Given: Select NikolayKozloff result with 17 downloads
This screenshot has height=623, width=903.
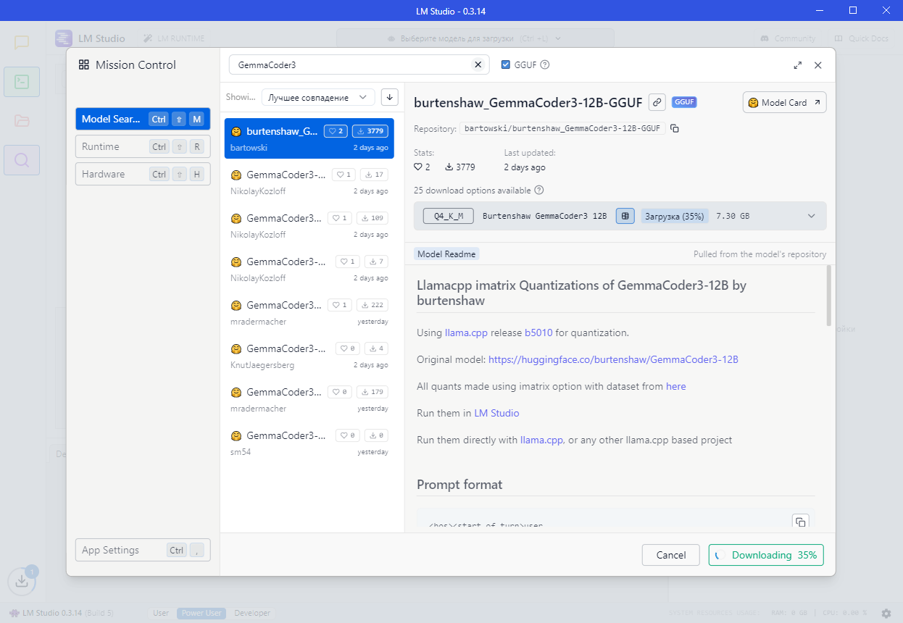Looking at the screenshot, I should tap(309, 182).
